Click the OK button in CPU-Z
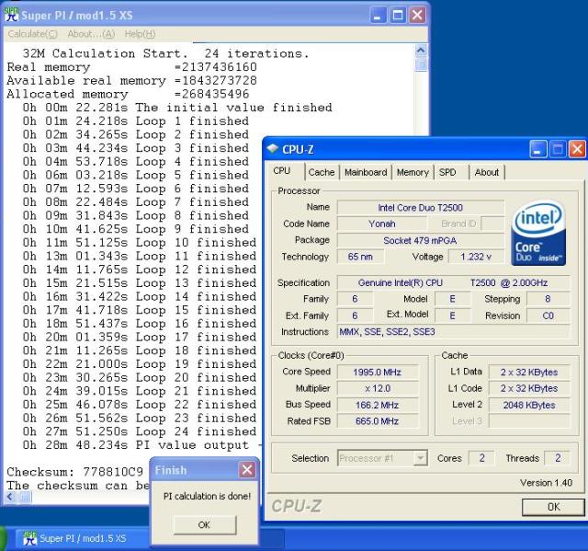Viewport: 588px width, 551px height. [553, 507]
